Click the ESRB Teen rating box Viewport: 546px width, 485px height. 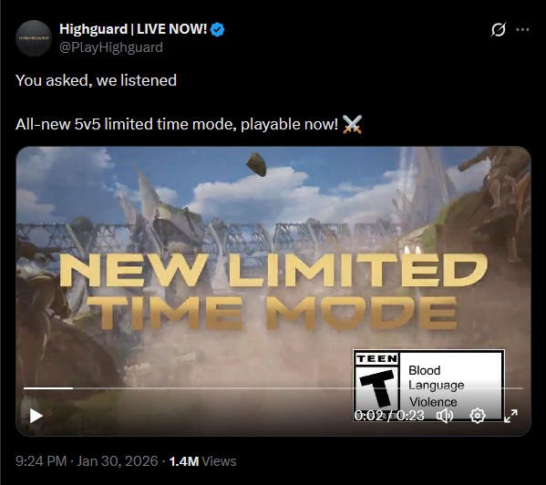(428, 386)
